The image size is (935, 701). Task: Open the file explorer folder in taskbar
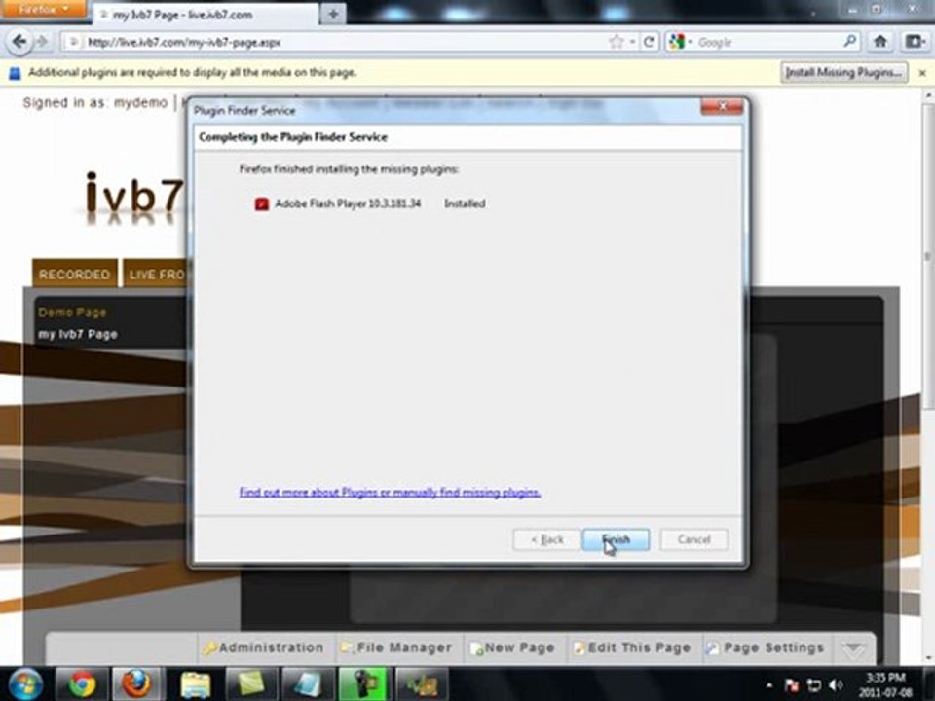[x=195, y=683]
